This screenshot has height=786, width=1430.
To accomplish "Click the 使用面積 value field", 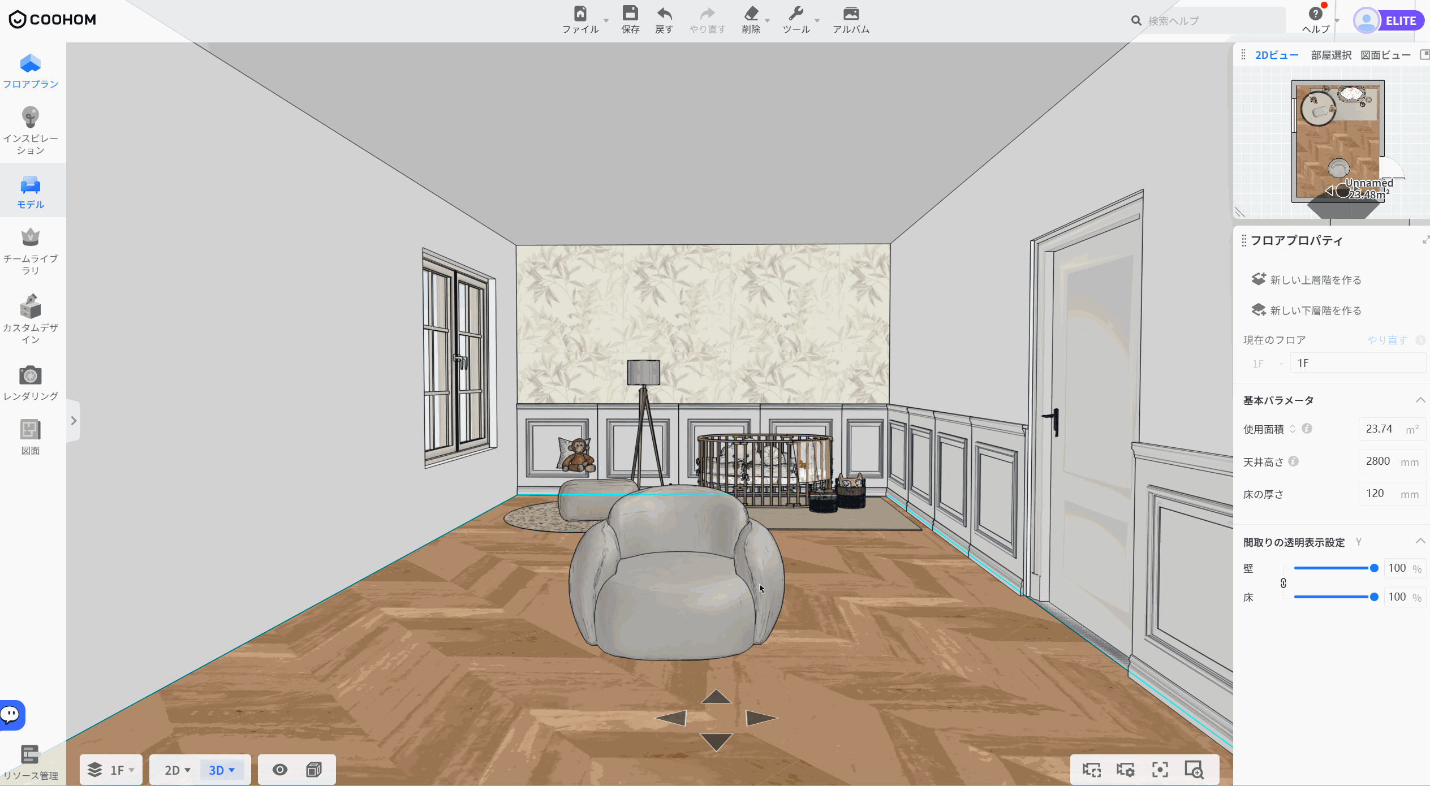I will click(x=1392, y=429).
